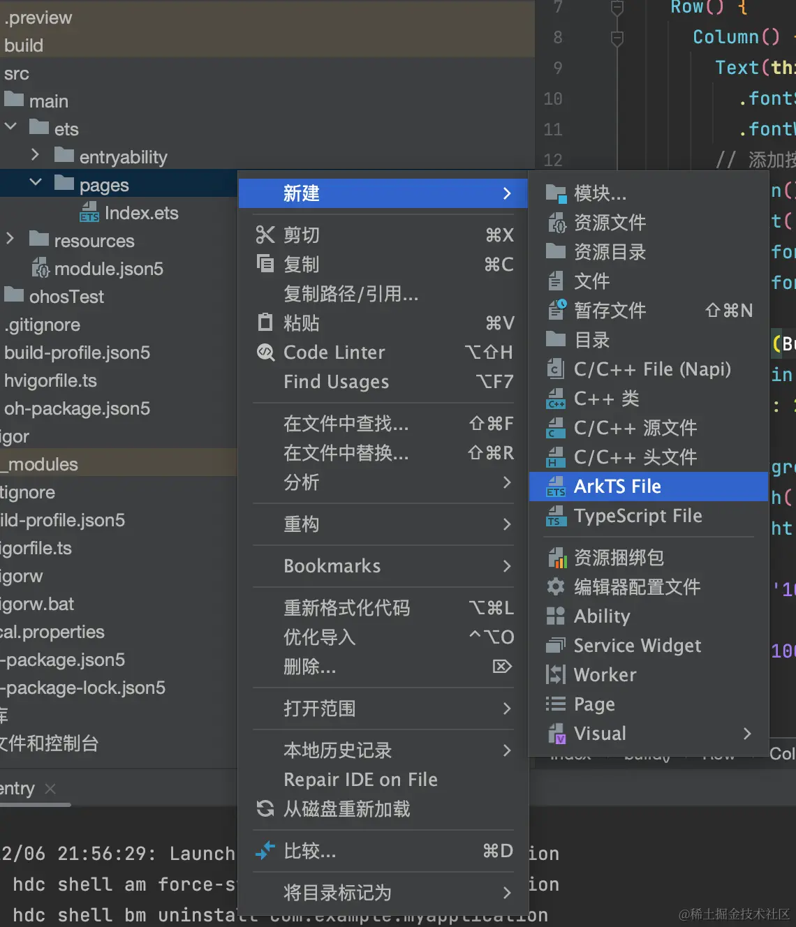This screenshot has width=796, height=927.
Task: Open the 打开范围 submenu arrow
Action: pyautogui.click(x=507, y=708)
